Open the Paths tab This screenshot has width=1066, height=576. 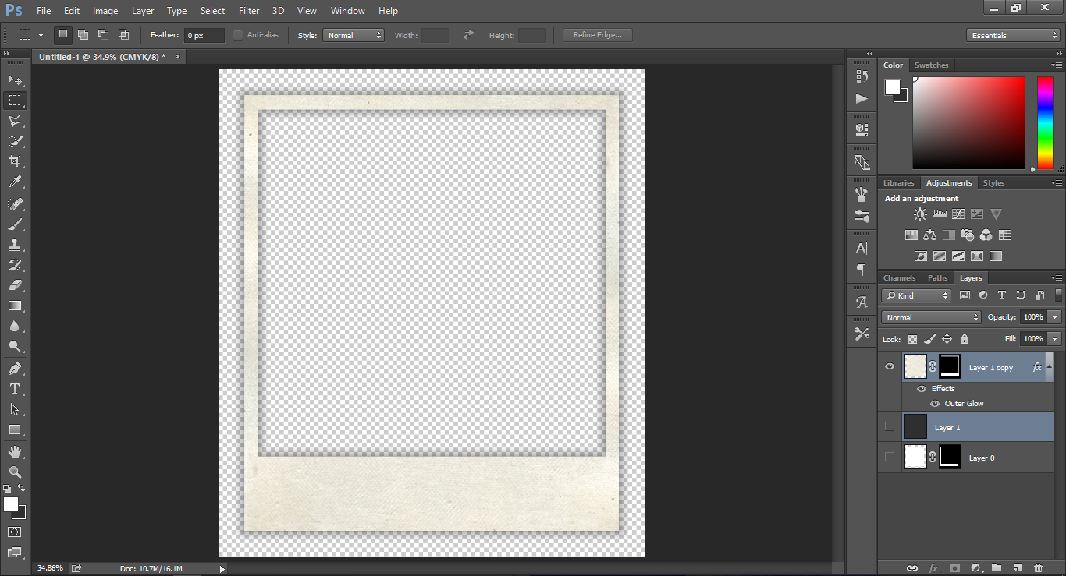pyautogui.click(x=937, y=278)
